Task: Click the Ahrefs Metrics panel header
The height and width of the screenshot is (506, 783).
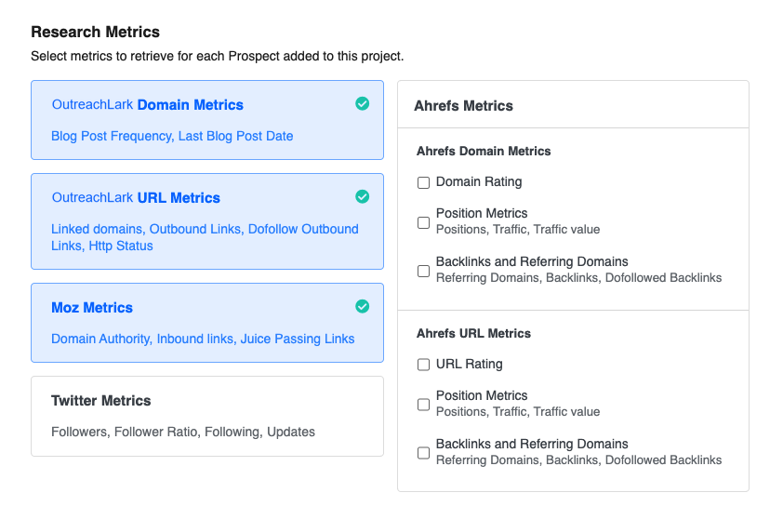Action: click(x=573, y=105)
